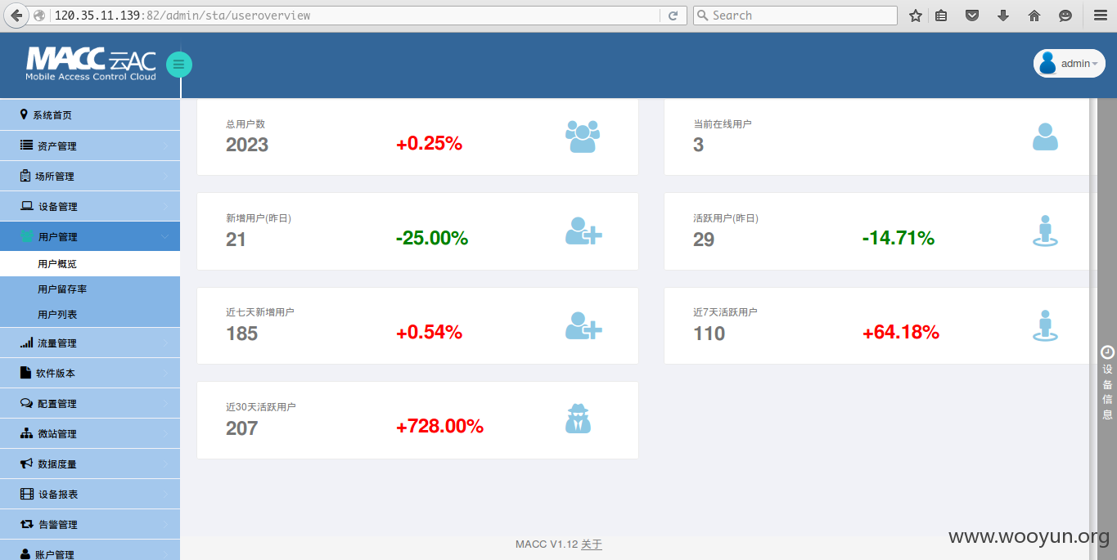Open the bookmarks list icon
The height and width of the screenshot is (560, 1117).
tap(941, 16)
